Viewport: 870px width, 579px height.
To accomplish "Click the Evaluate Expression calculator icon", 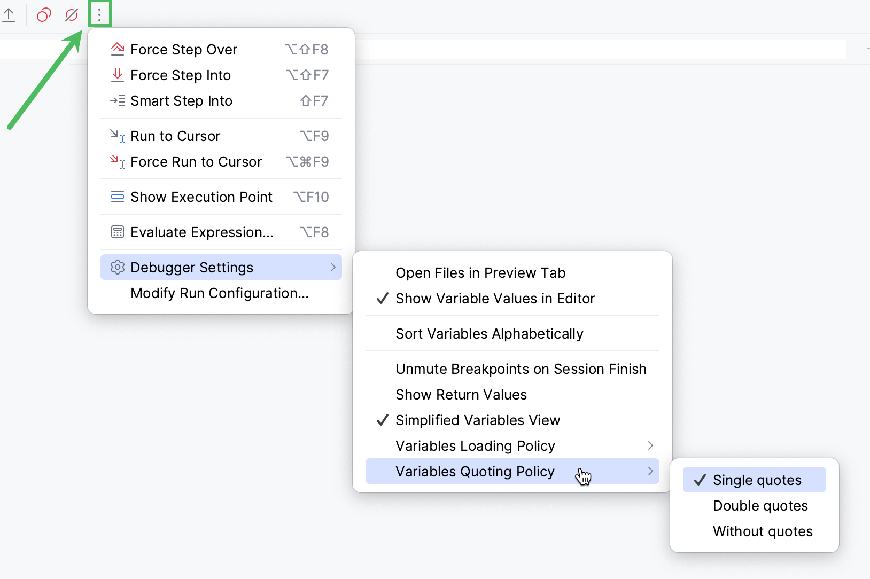I will tap(118, 232).
